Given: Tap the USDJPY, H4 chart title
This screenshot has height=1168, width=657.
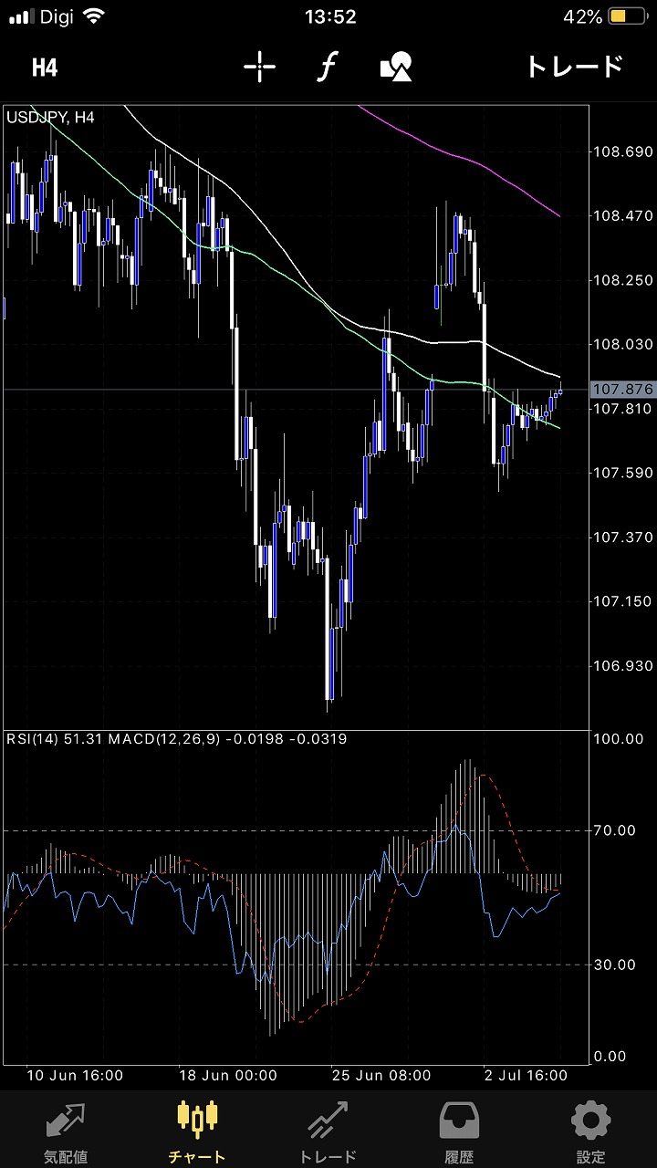Looking at the screenshot, I should [x=51, y=117].
